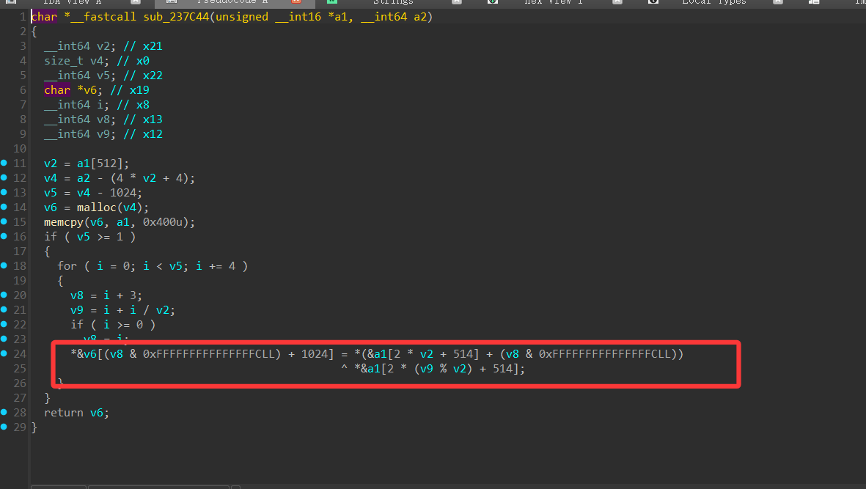Toggle breakpoint dot on line 28 return
The height and width of the screenshot is (489, 866).
click(x=5, y=413)
